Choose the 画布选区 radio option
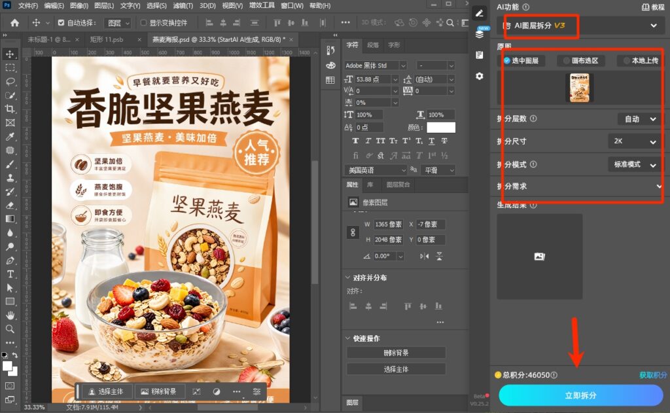The height and width of the screenshot is (413, 670). click(x=580, y=61)
